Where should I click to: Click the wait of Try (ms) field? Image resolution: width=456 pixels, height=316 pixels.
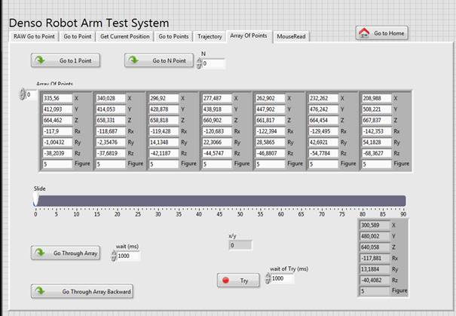pos(283,278)
